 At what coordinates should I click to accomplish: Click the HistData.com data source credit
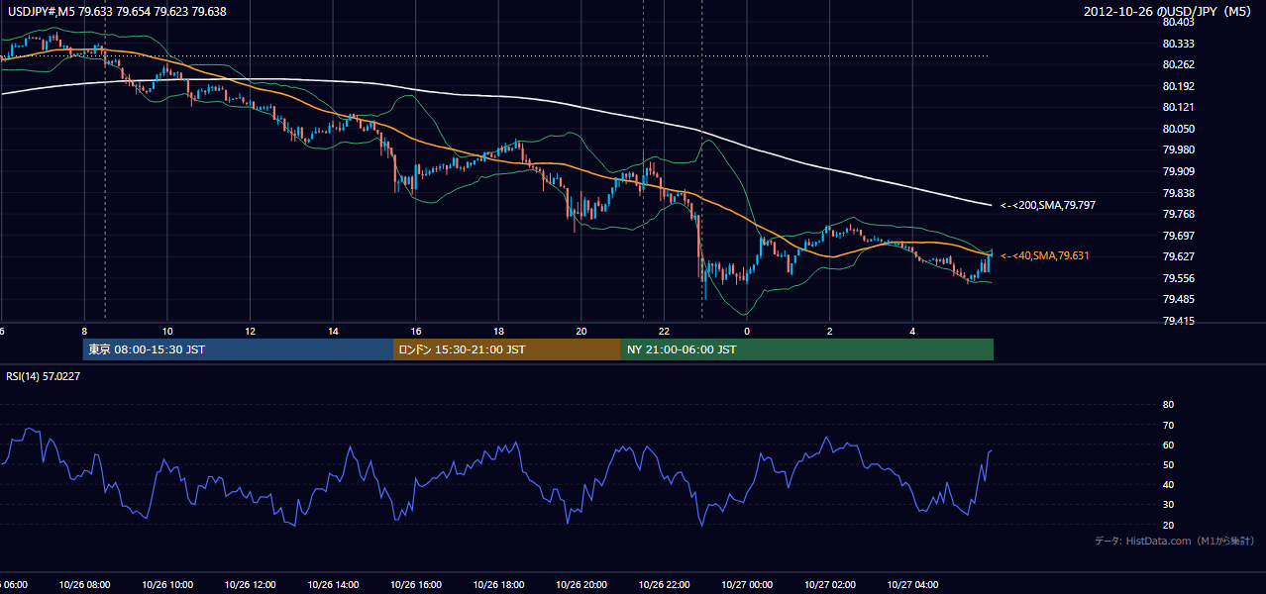pyautogui.click(x=1174, y=541)
